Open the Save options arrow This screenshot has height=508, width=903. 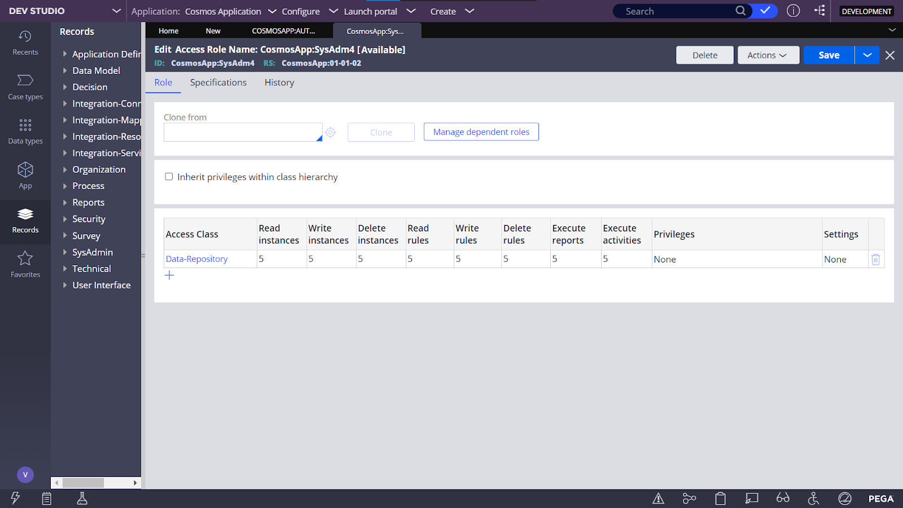(x=867, y=55)
